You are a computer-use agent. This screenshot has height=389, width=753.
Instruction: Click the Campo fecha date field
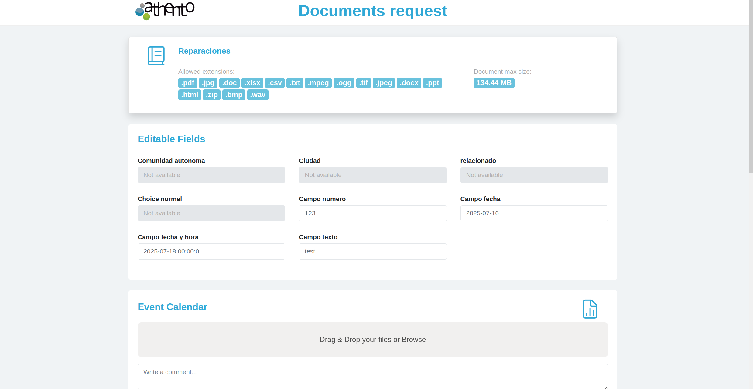click(x=534, y=213)
